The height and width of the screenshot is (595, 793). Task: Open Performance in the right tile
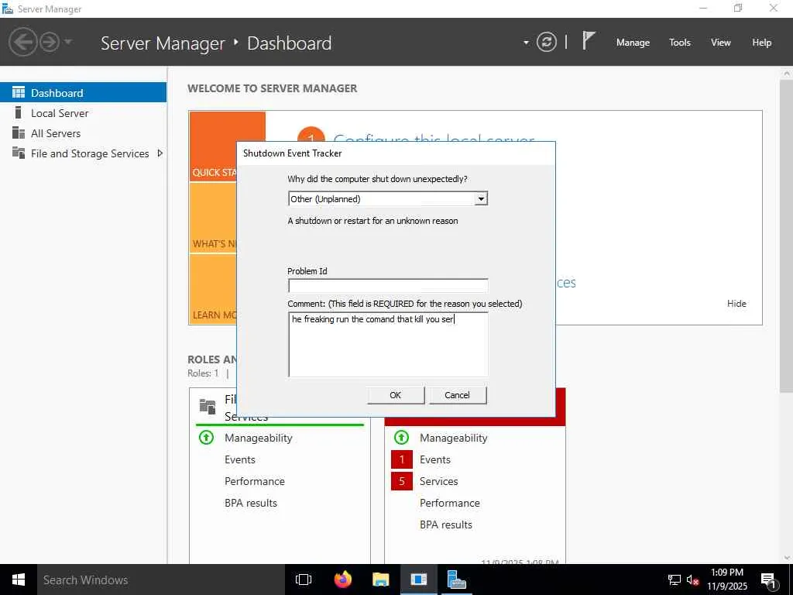point(450,503)
